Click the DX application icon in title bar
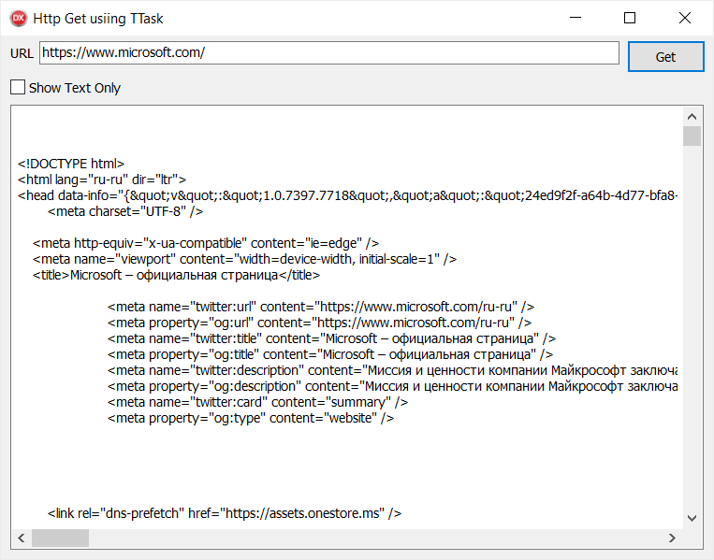Image resolution: width=714 pixels, height=560 pixels. click(x=19, y=18)
